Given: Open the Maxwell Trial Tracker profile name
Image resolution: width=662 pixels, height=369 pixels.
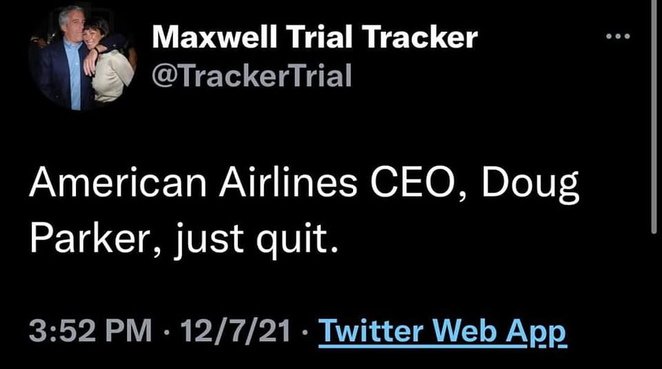Looking at the screenshot, I should [314, 38].
